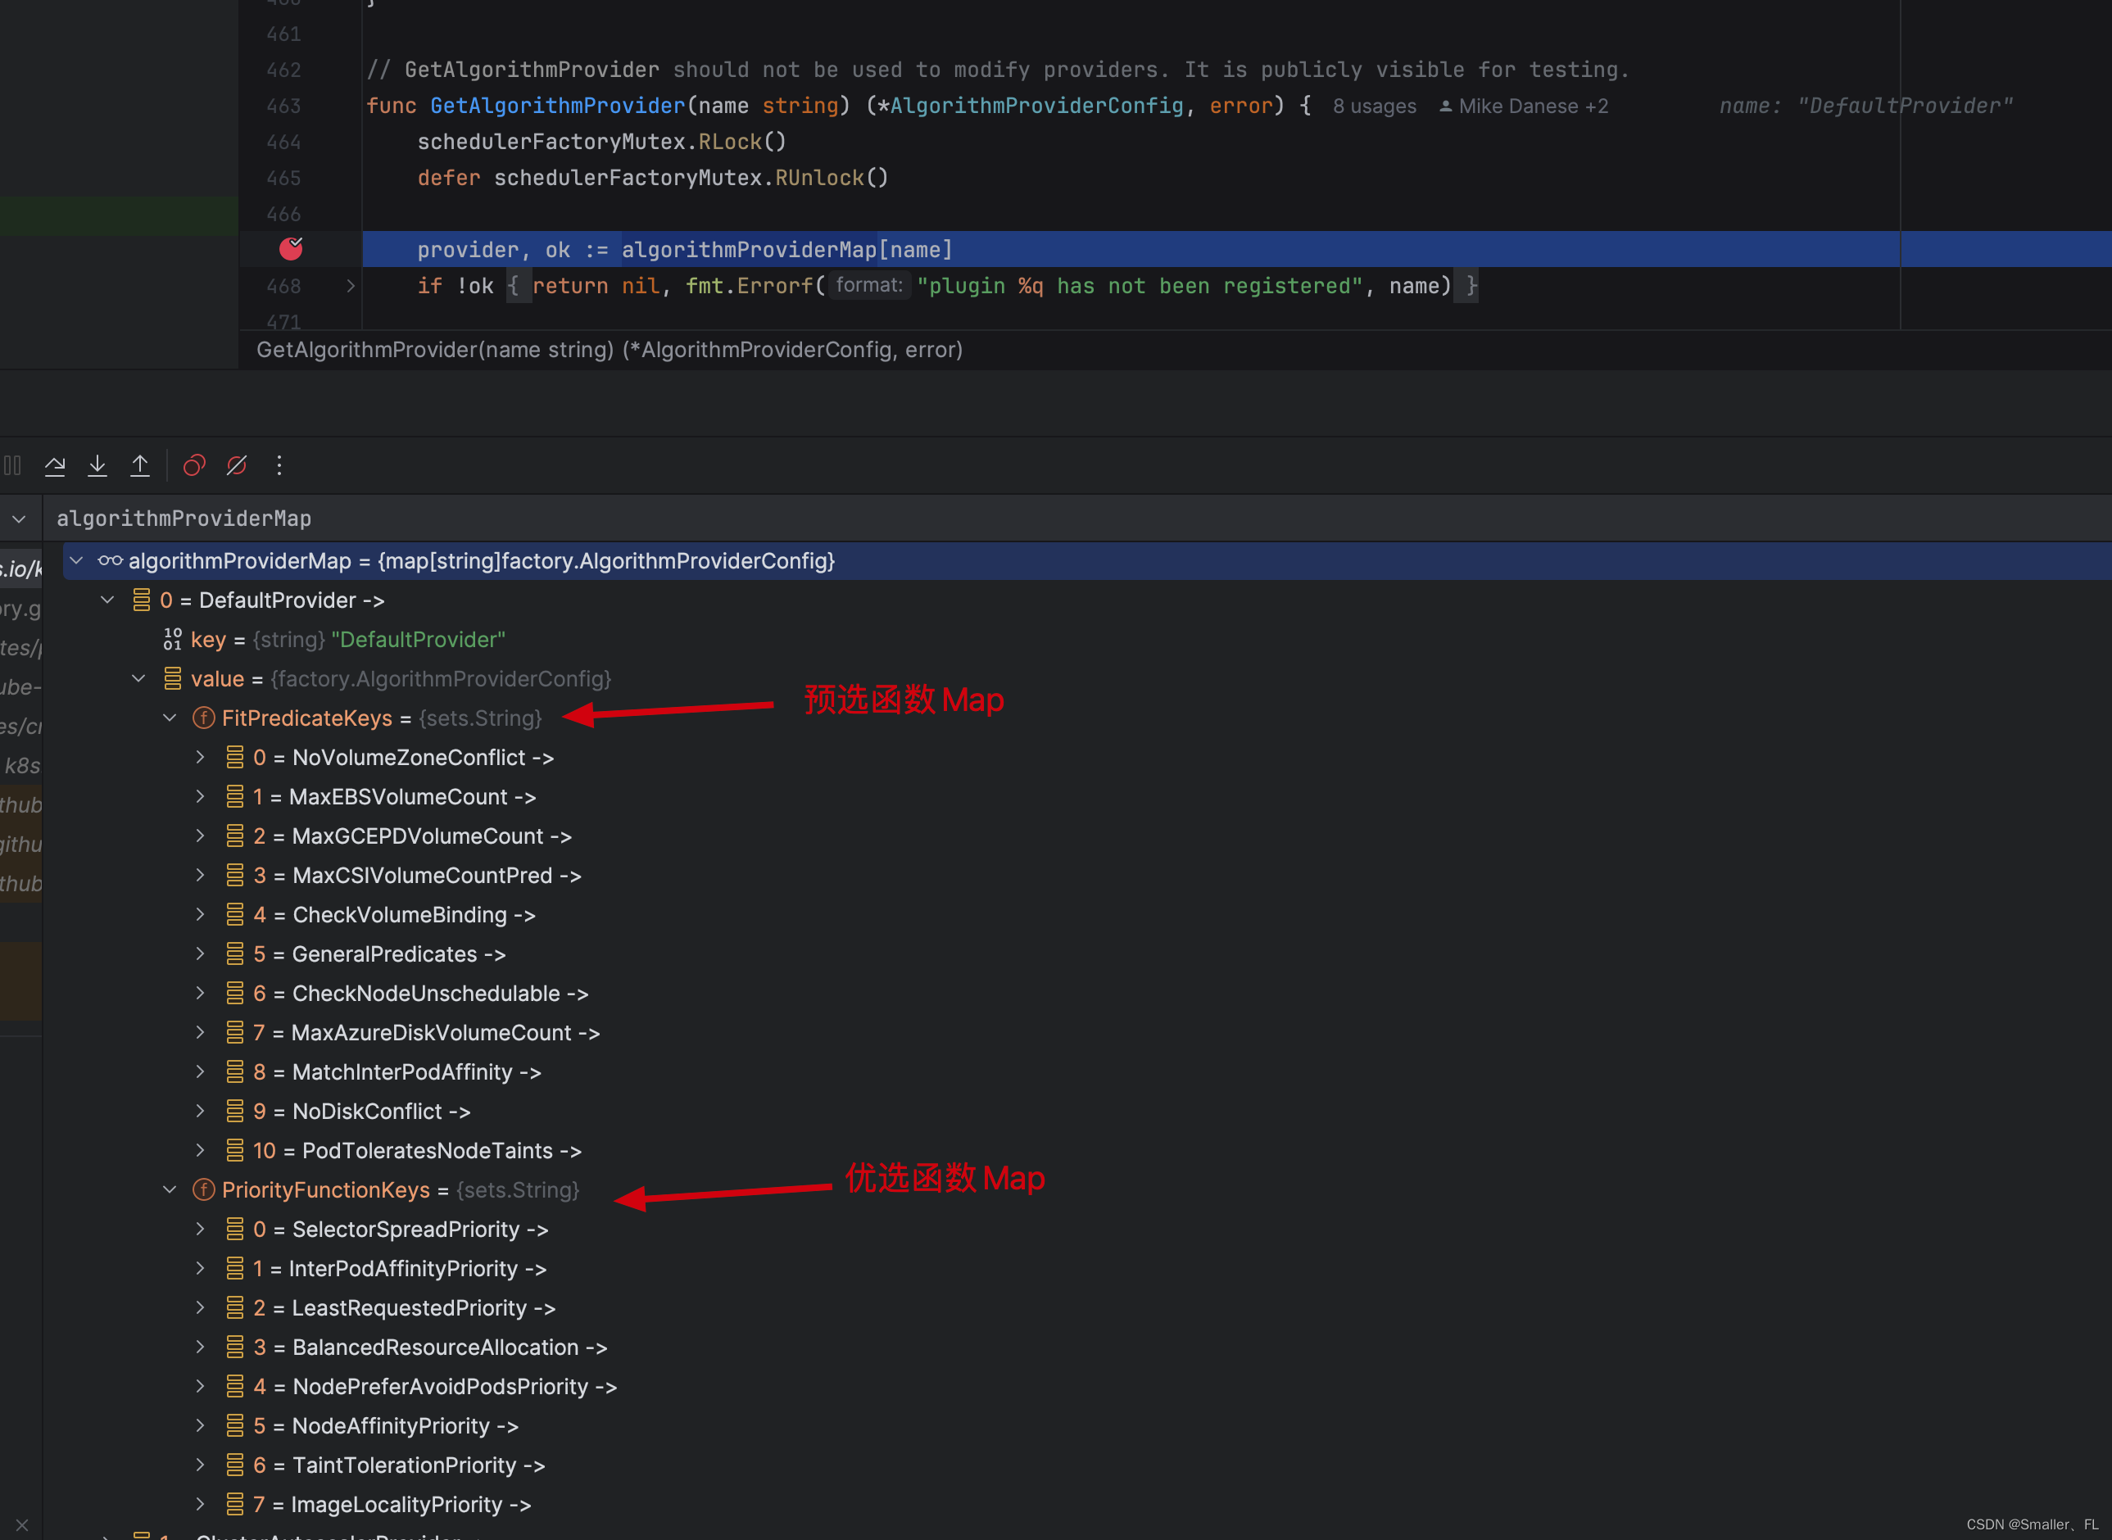
Task: Expand the LeastRequestedPriority entry
Action: [201, 1307]
